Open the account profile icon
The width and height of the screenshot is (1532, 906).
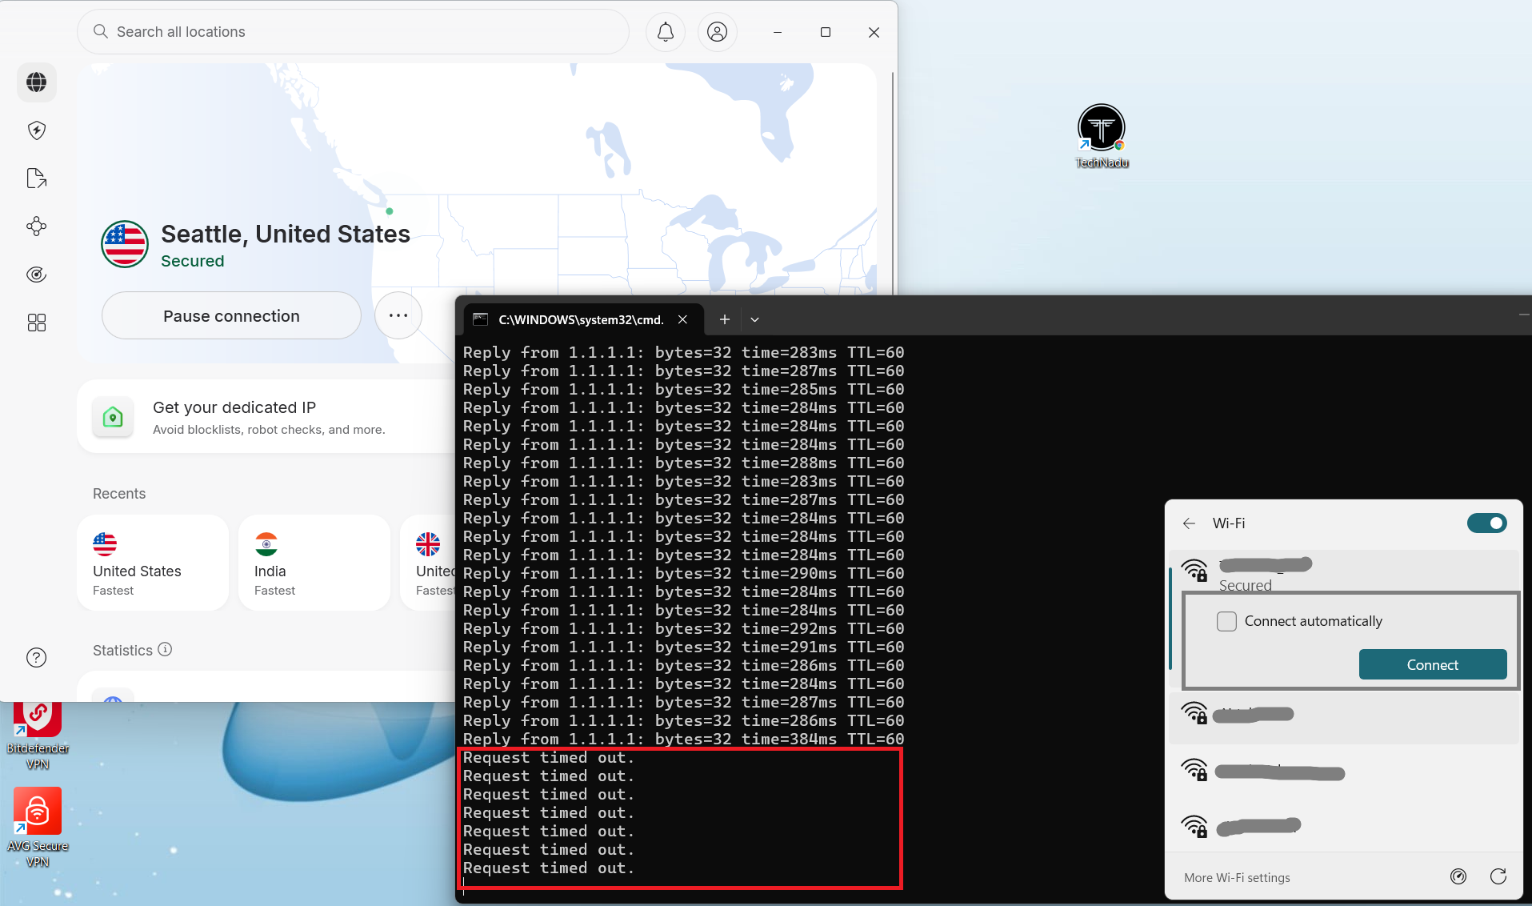tap(718, 32)
